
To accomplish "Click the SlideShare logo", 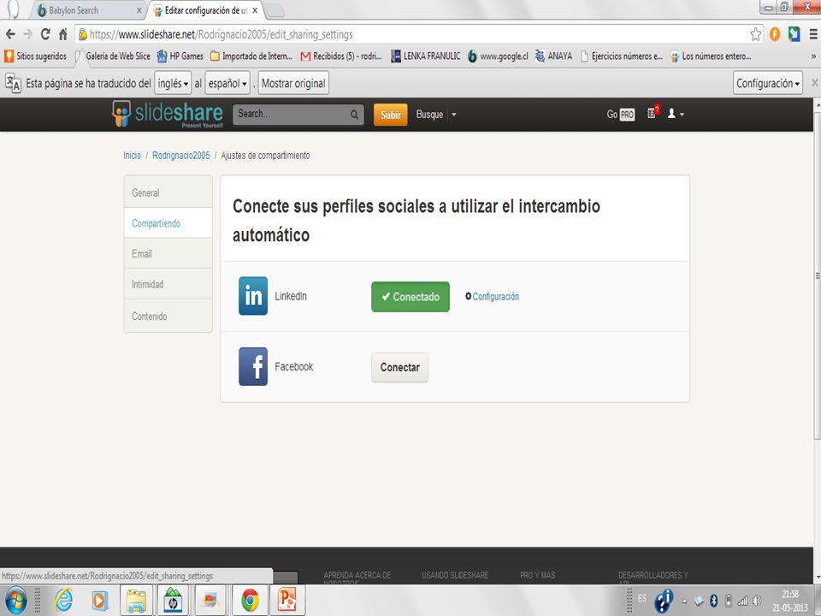I will coord(168,114).
